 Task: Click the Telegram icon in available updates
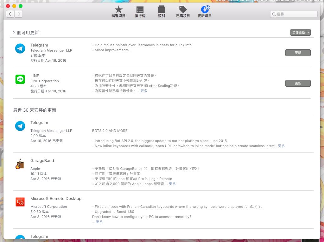click(20, 48)
